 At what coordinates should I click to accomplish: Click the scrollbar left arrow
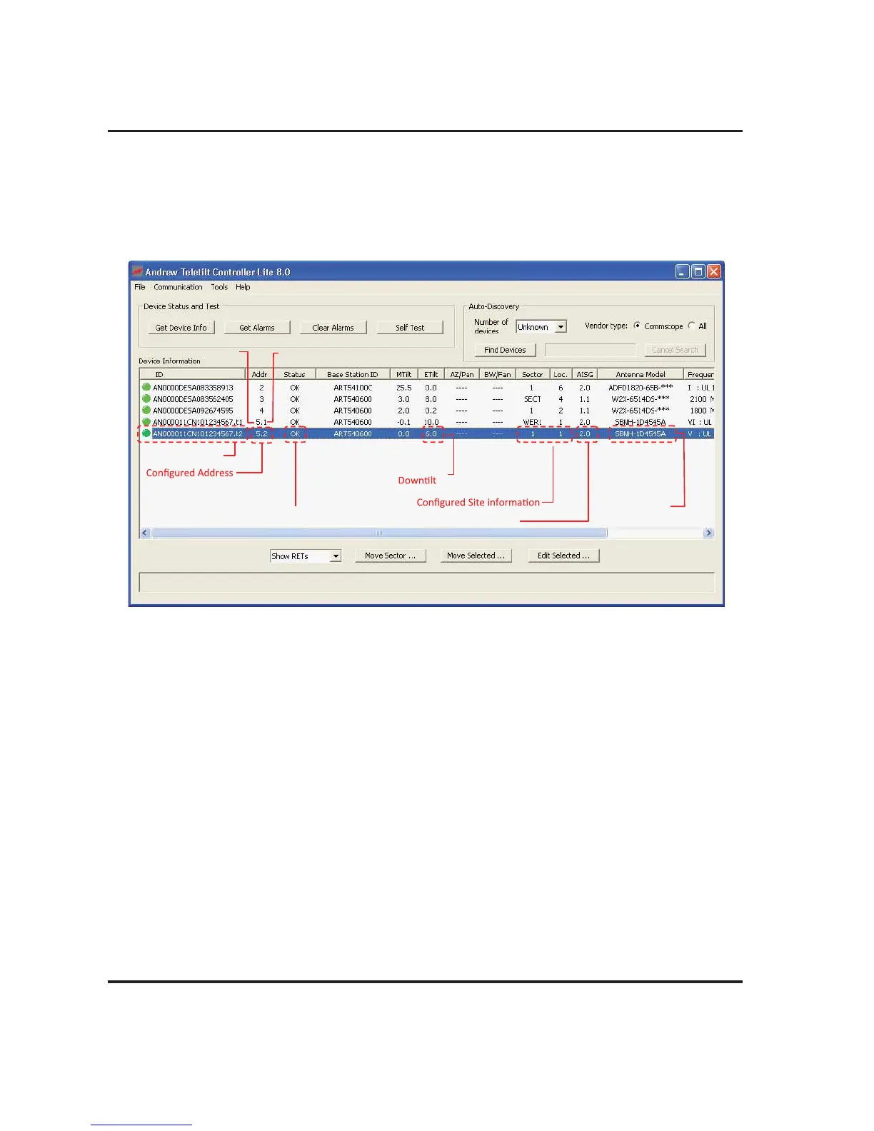tap(145, 533)
